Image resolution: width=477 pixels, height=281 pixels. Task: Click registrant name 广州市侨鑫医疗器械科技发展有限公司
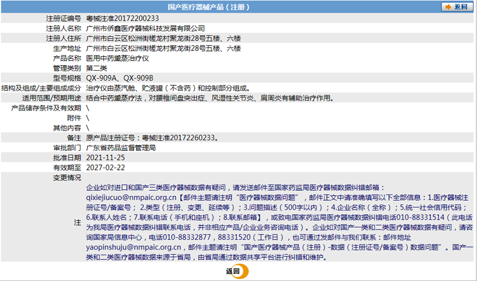click(x=145, y=29)
